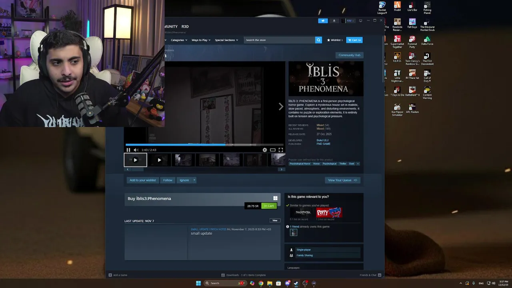This screenshot has width=512, height=288.
Task: Open Ignore options dropdown arrow
Action: point(194,180)
